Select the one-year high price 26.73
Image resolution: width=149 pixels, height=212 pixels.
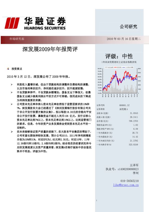[135, 133]
